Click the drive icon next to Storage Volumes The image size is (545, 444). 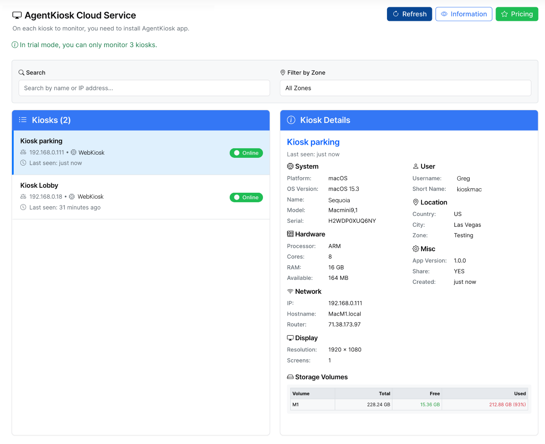click(x=290, y=377)
